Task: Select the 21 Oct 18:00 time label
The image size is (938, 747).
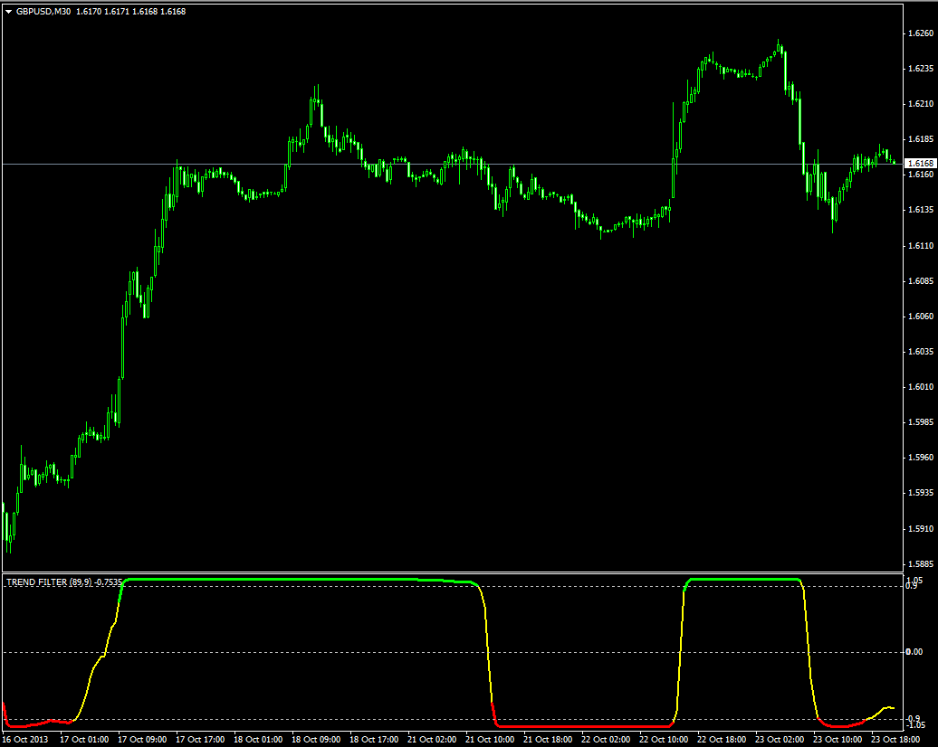Action: click(549, 739)
